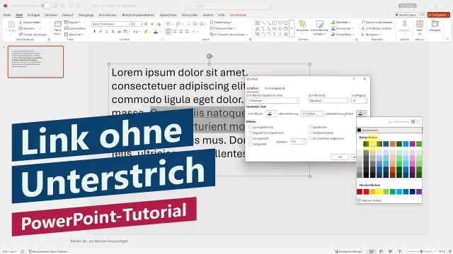Switch to Zeichenabstand tab in dialog

pos(275,88)
